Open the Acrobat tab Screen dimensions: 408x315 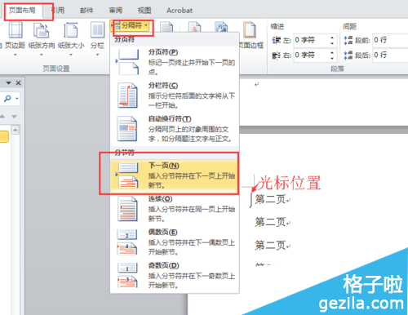pos(180,11)
